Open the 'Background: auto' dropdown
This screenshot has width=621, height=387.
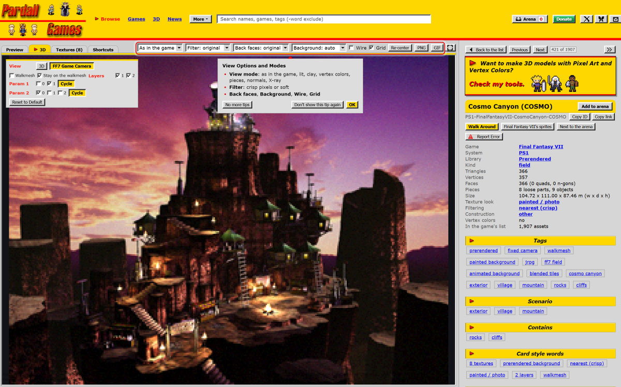(319, 48)
